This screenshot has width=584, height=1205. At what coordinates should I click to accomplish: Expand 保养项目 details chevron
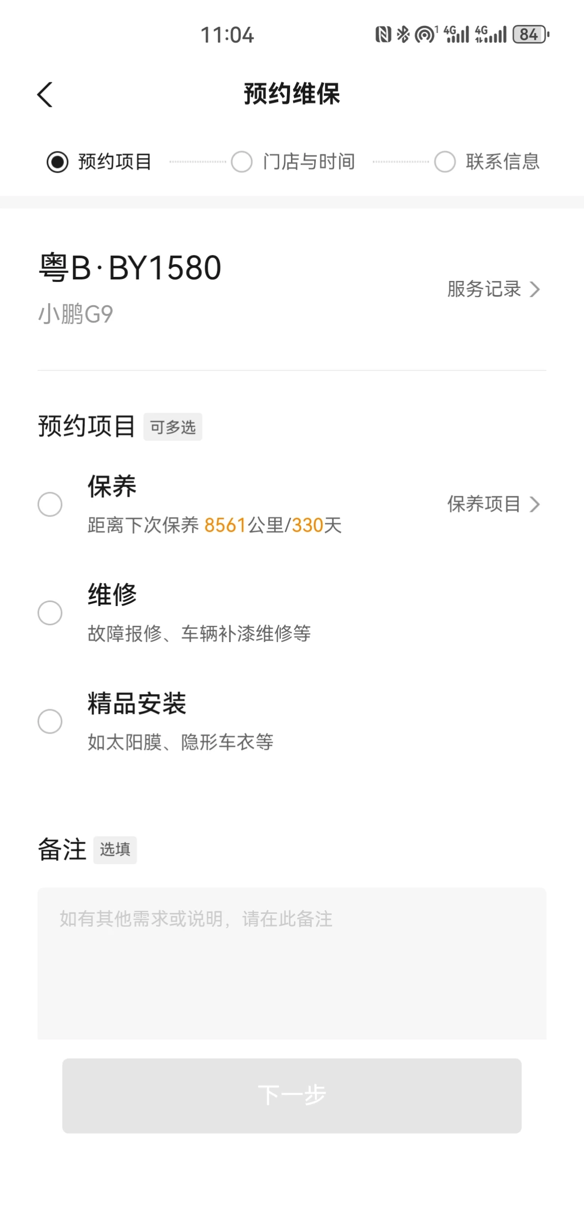tap(535, 504)
